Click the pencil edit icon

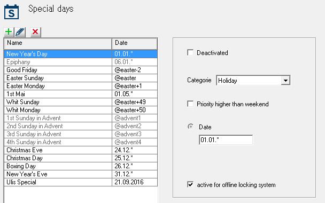point(20,32)
